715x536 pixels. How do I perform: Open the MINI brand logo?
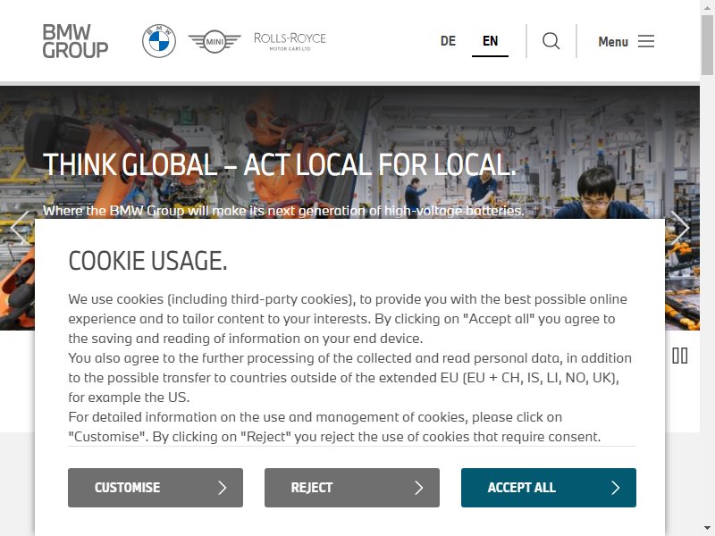point(214,41)
